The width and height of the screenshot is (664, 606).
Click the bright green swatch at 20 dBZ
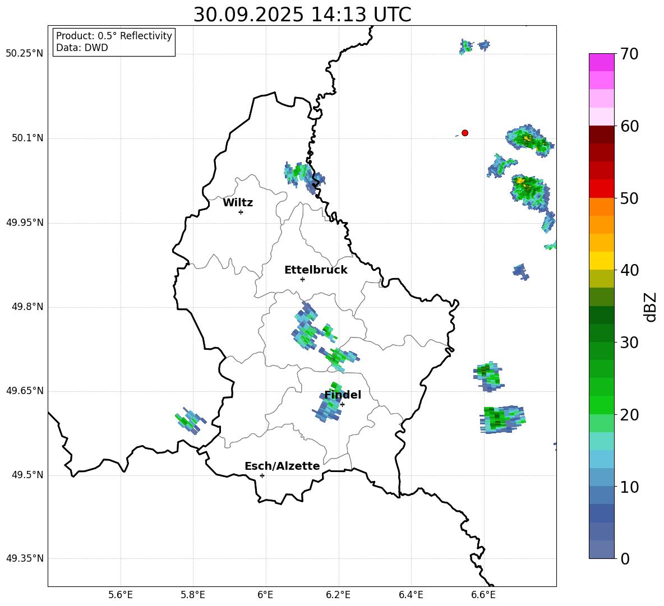point(601,405)
